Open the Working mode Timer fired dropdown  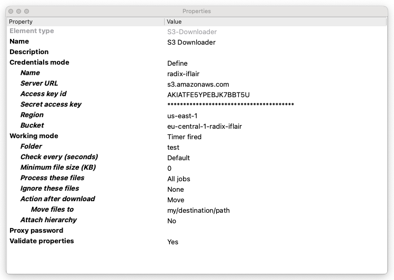pyautogui.click(x=184, y=137)
